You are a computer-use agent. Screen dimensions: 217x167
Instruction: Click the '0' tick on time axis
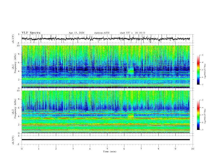[x=22, y=149]
